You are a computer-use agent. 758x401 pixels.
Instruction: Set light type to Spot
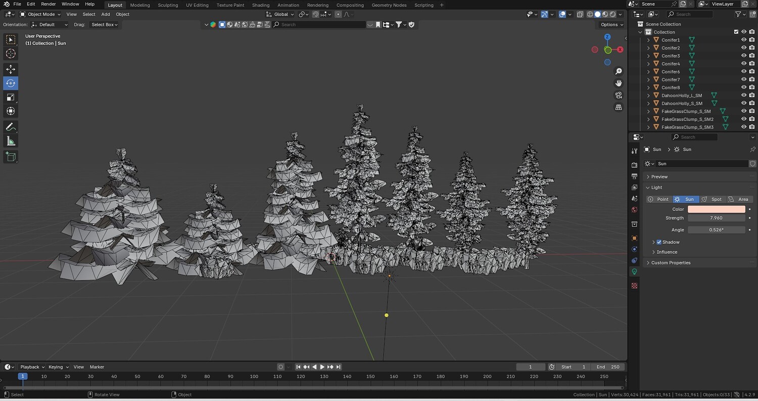[x=713, y=199]
